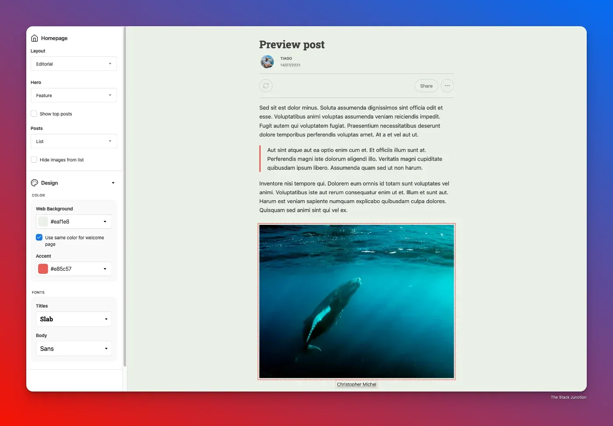Enable Show top posts checkbox
Image resolution: width=613 pixels, height=426 pixels.
click(x=34, y=114)
